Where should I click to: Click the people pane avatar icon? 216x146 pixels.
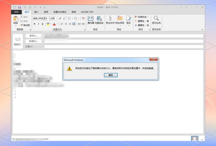[x=195, y=139]
